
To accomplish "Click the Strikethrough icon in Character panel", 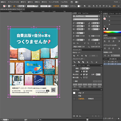I will pyautogui.click(x=99, y=44).
